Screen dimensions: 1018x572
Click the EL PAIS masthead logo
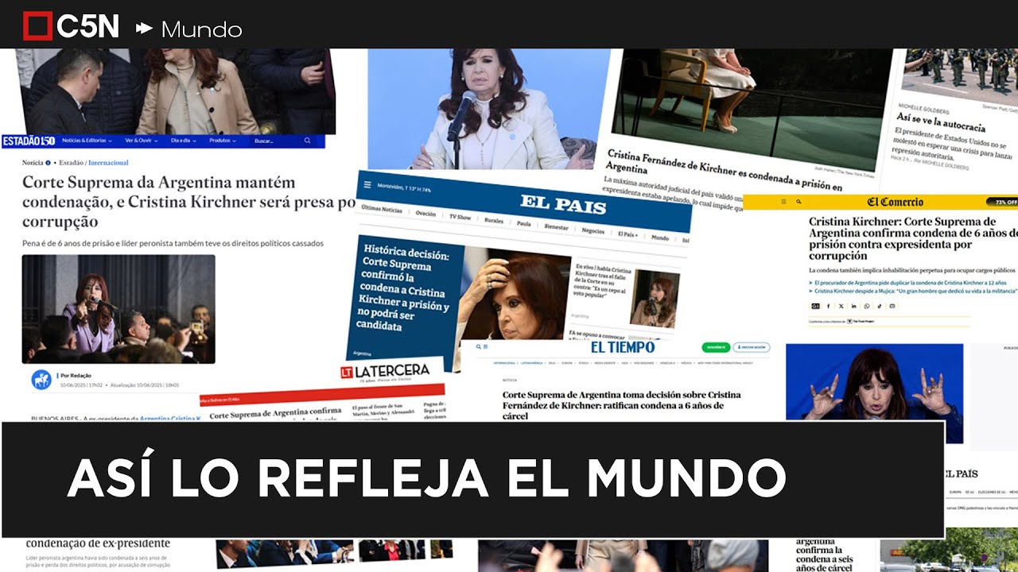click(x=563, y=205)
